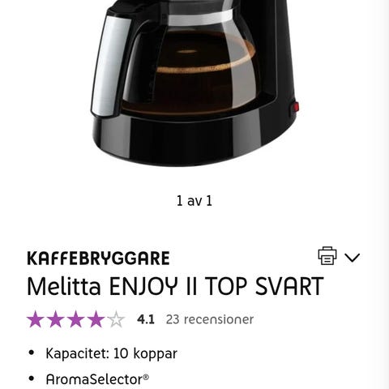This screenshot has width=389, height=389.
Task: Click the 1 av 1 image counter
Action: coord(194,201)
